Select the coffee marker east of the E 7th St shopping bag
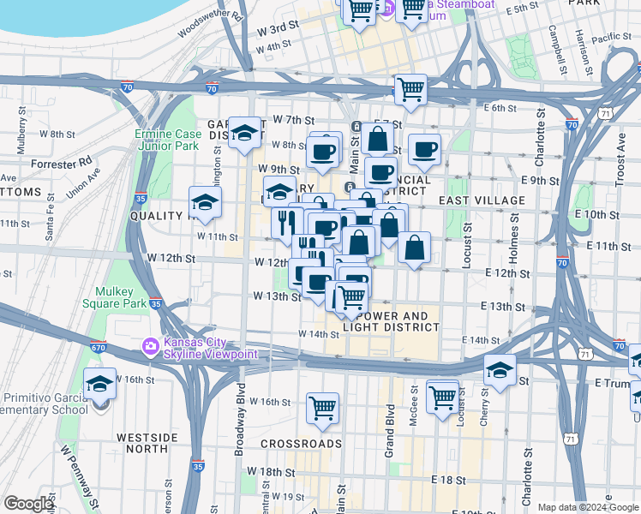Screen dimensions: 641x514 (425, 150)
